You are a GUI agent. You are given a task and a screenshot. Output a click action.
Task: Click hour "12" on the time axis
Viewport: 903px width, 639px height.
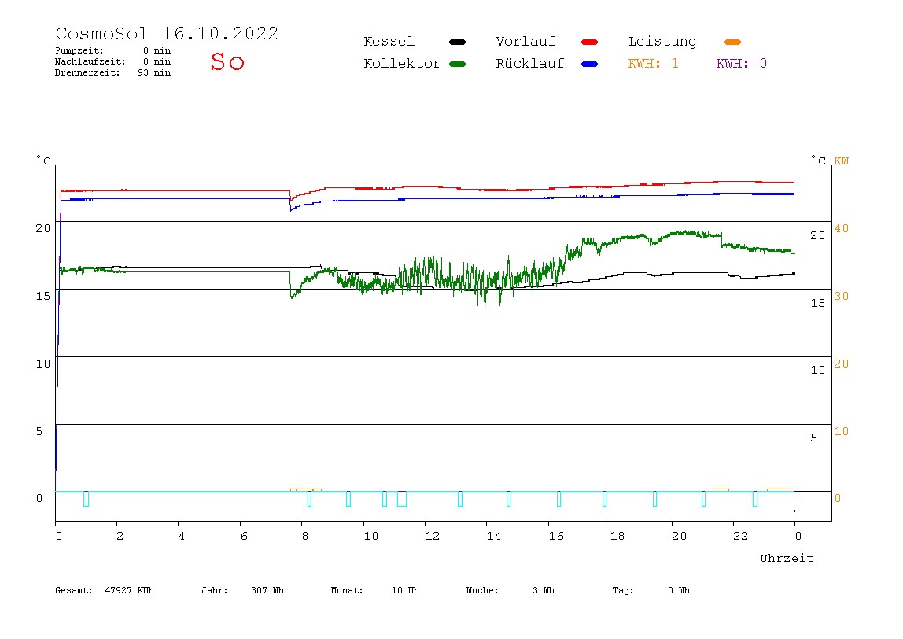click(x=433, y=536)
